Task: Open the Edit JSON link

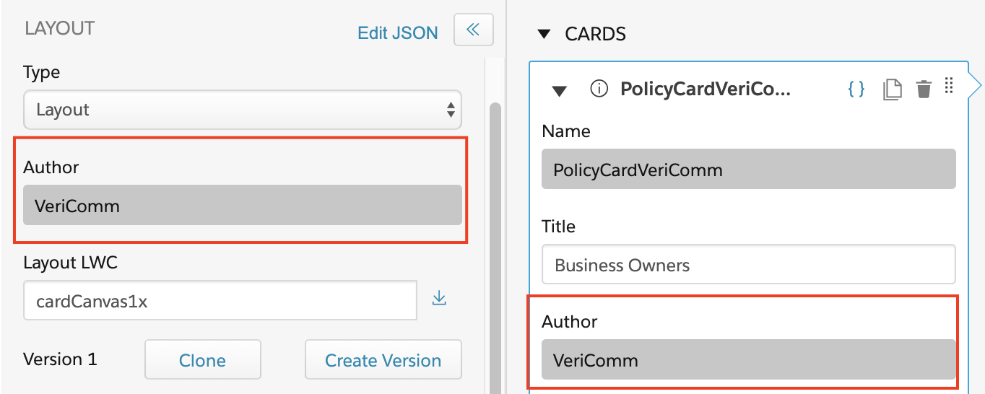Action: click(398, 33)
